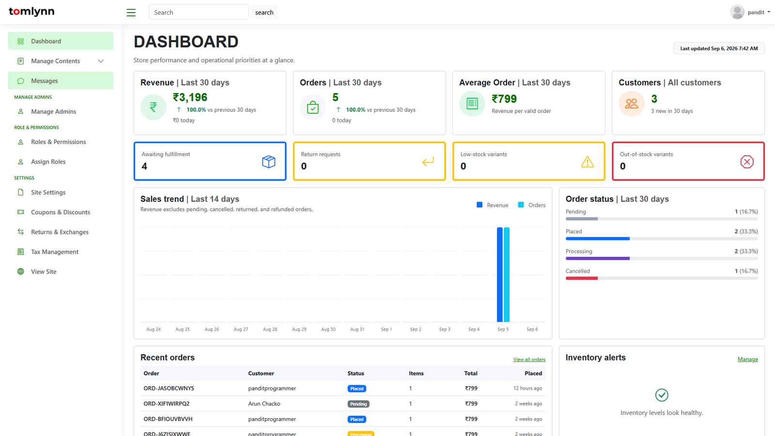Click the Dashboard grid icon in sidebar
Viewport: 775px width, 436px height.
pos(21,41)
